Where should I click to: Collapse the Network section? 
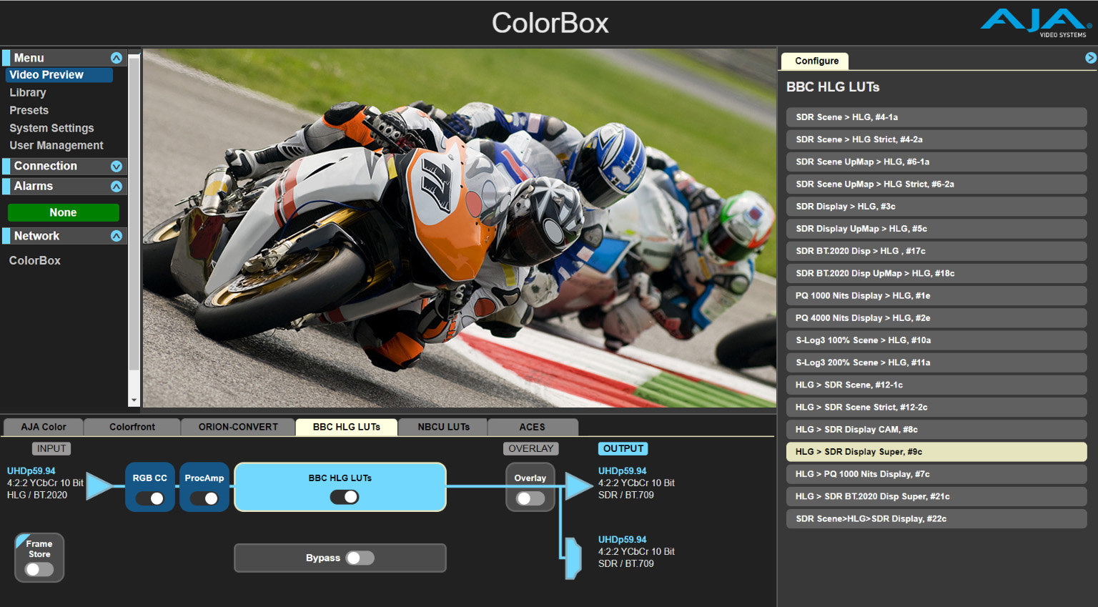coord(117,235)
